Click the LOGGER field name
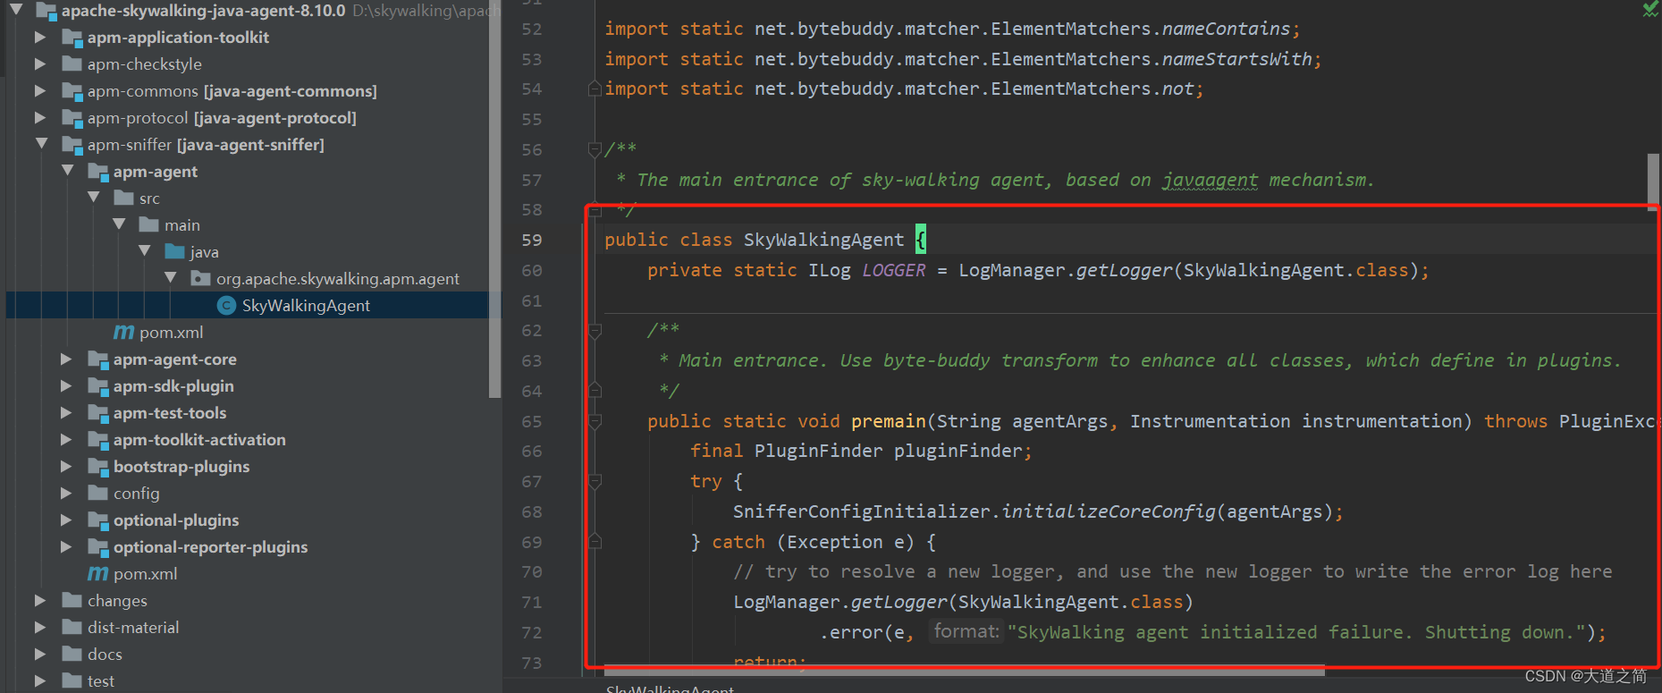1662x693 pixels. click(894, 270)
